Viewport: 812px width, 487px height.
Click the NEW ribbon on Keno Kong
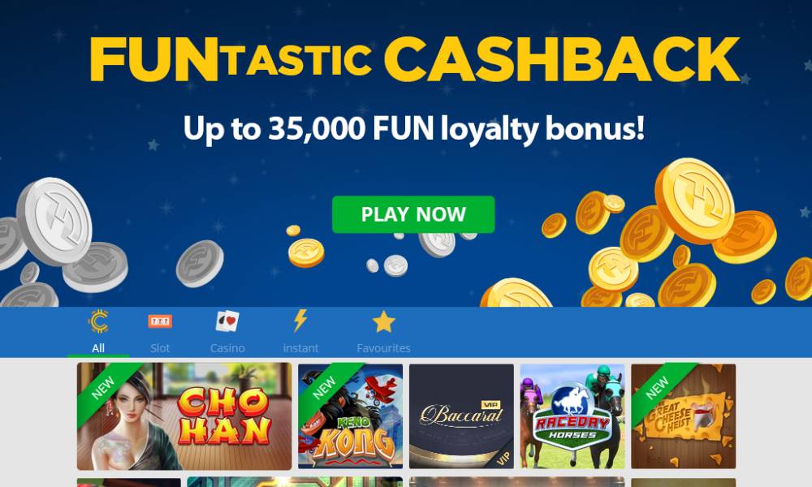coord(325,388)
